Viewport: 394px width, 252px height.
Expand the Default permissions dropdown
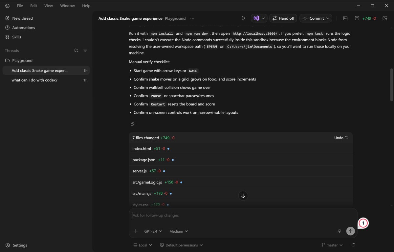[x=181, y=245]
